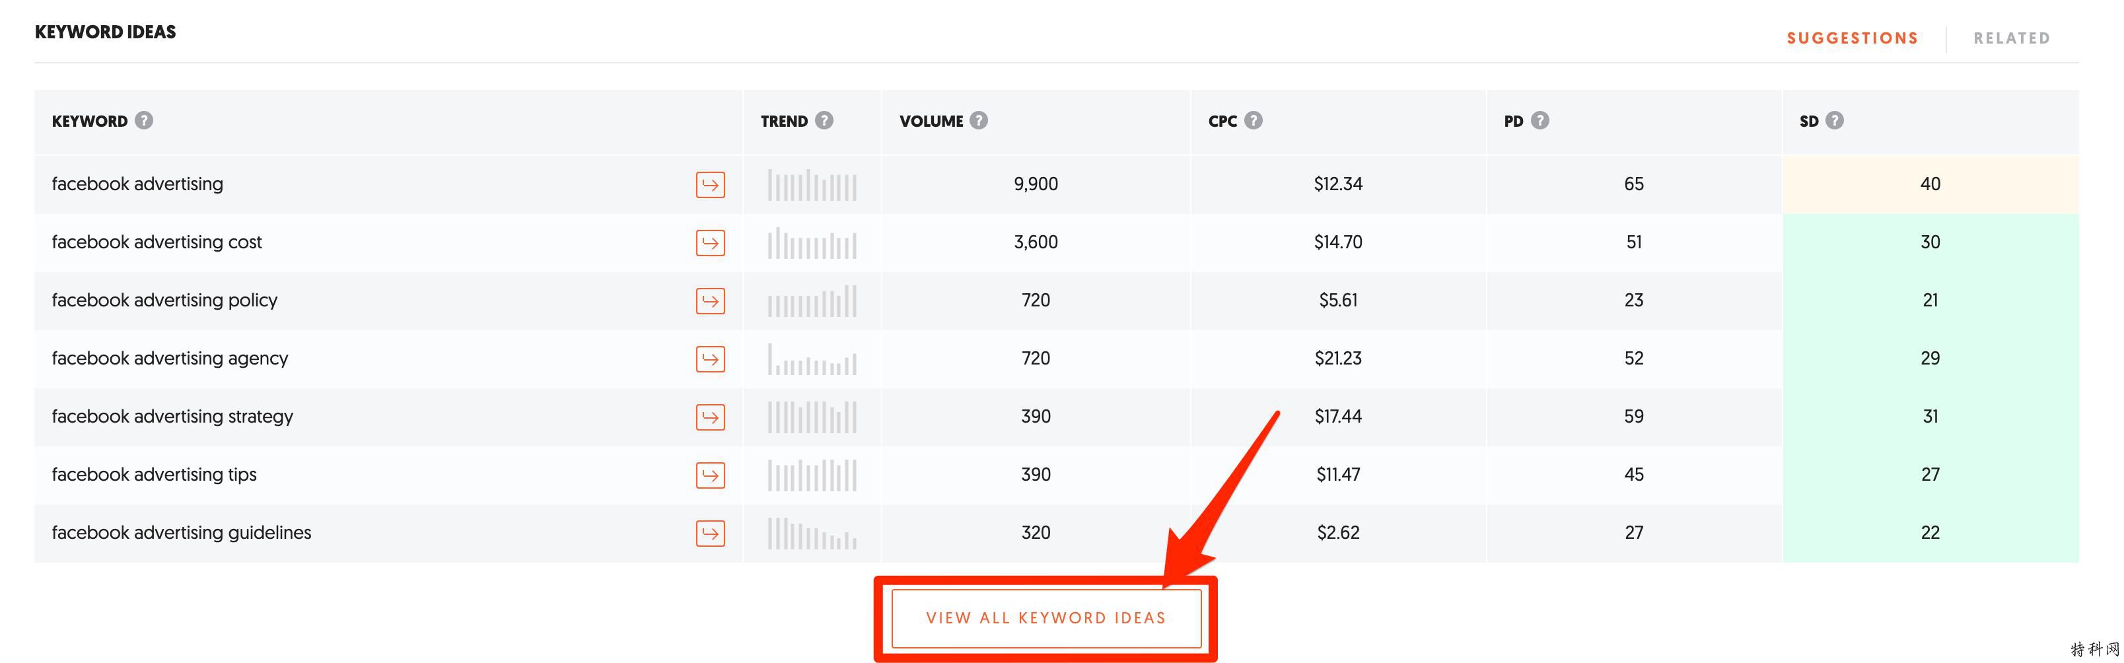Click help icon next to VOLUME header
The image size is (2124, 663).
979,120
